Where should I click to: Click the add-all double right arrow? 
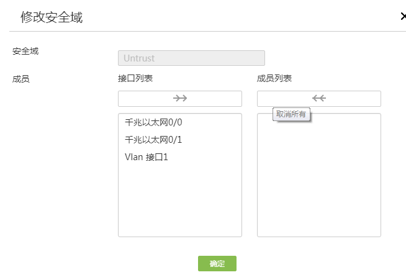180,99
